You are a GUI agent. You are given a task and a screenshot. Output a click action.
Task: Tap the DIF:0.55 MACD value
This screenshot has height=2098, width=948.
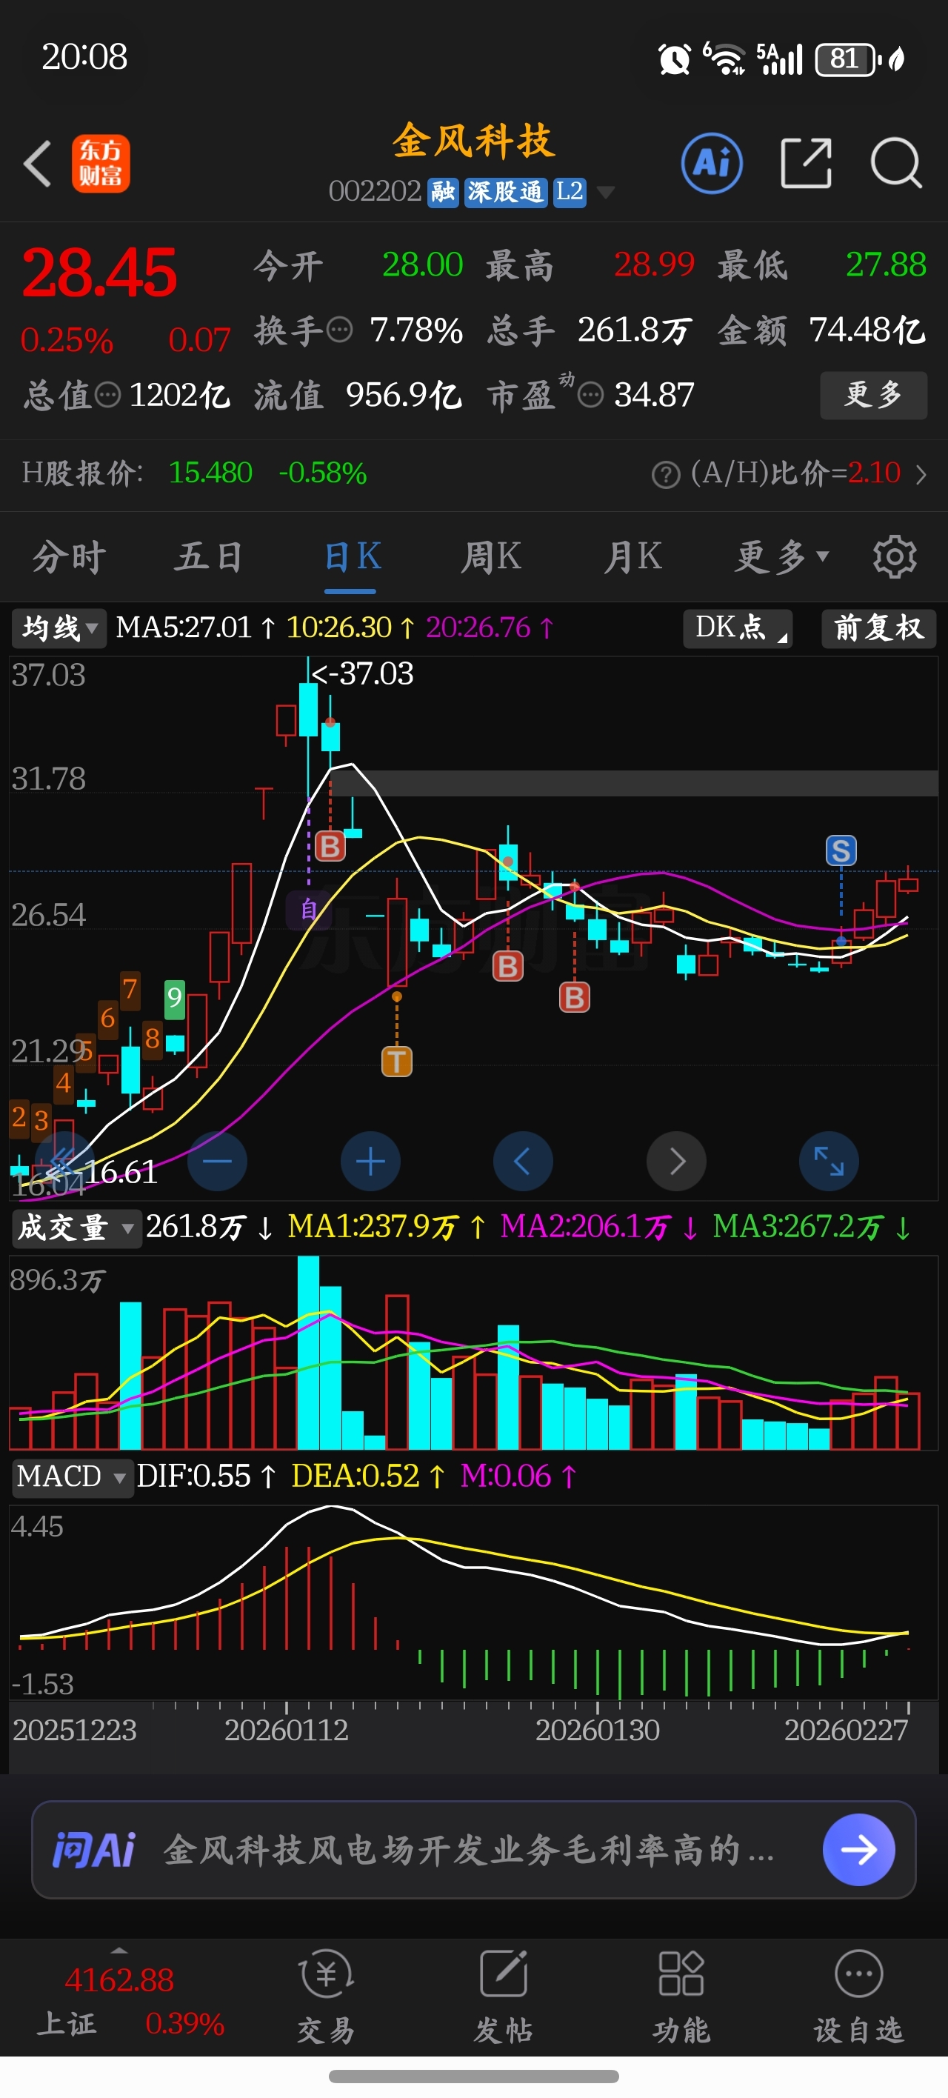[206, 1476]
